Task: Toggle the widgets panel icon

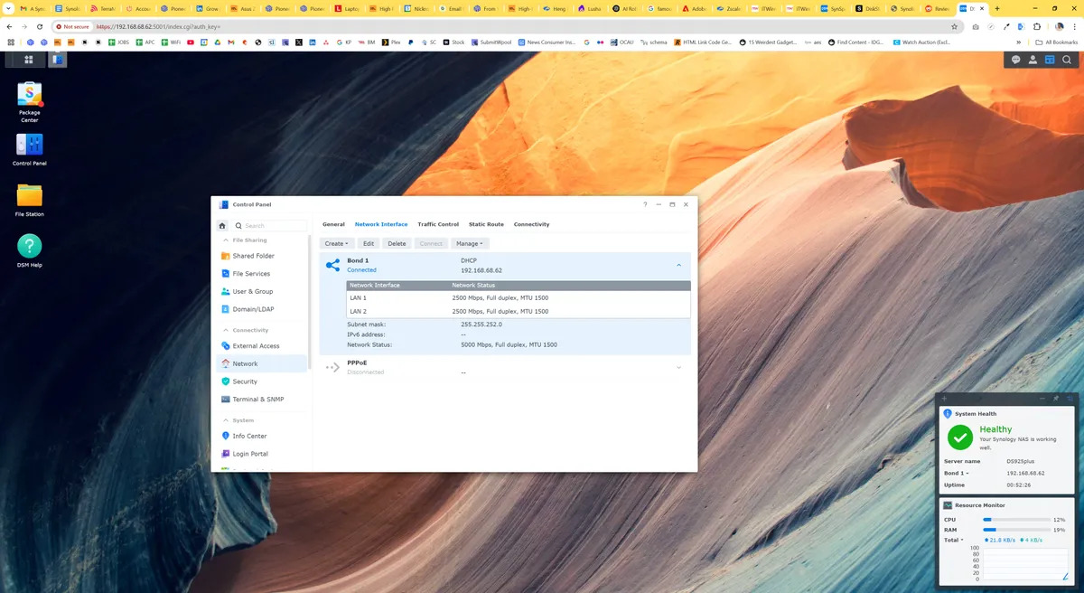Action: [1050, 60]
